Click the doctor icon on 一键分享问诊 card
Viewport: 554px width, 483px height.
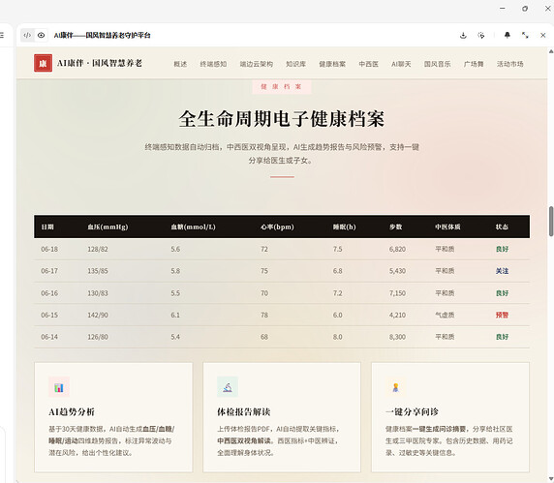tap(396, 387)
